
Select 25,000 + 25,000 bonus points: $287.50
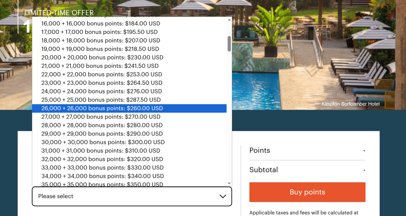coord(101,100)
